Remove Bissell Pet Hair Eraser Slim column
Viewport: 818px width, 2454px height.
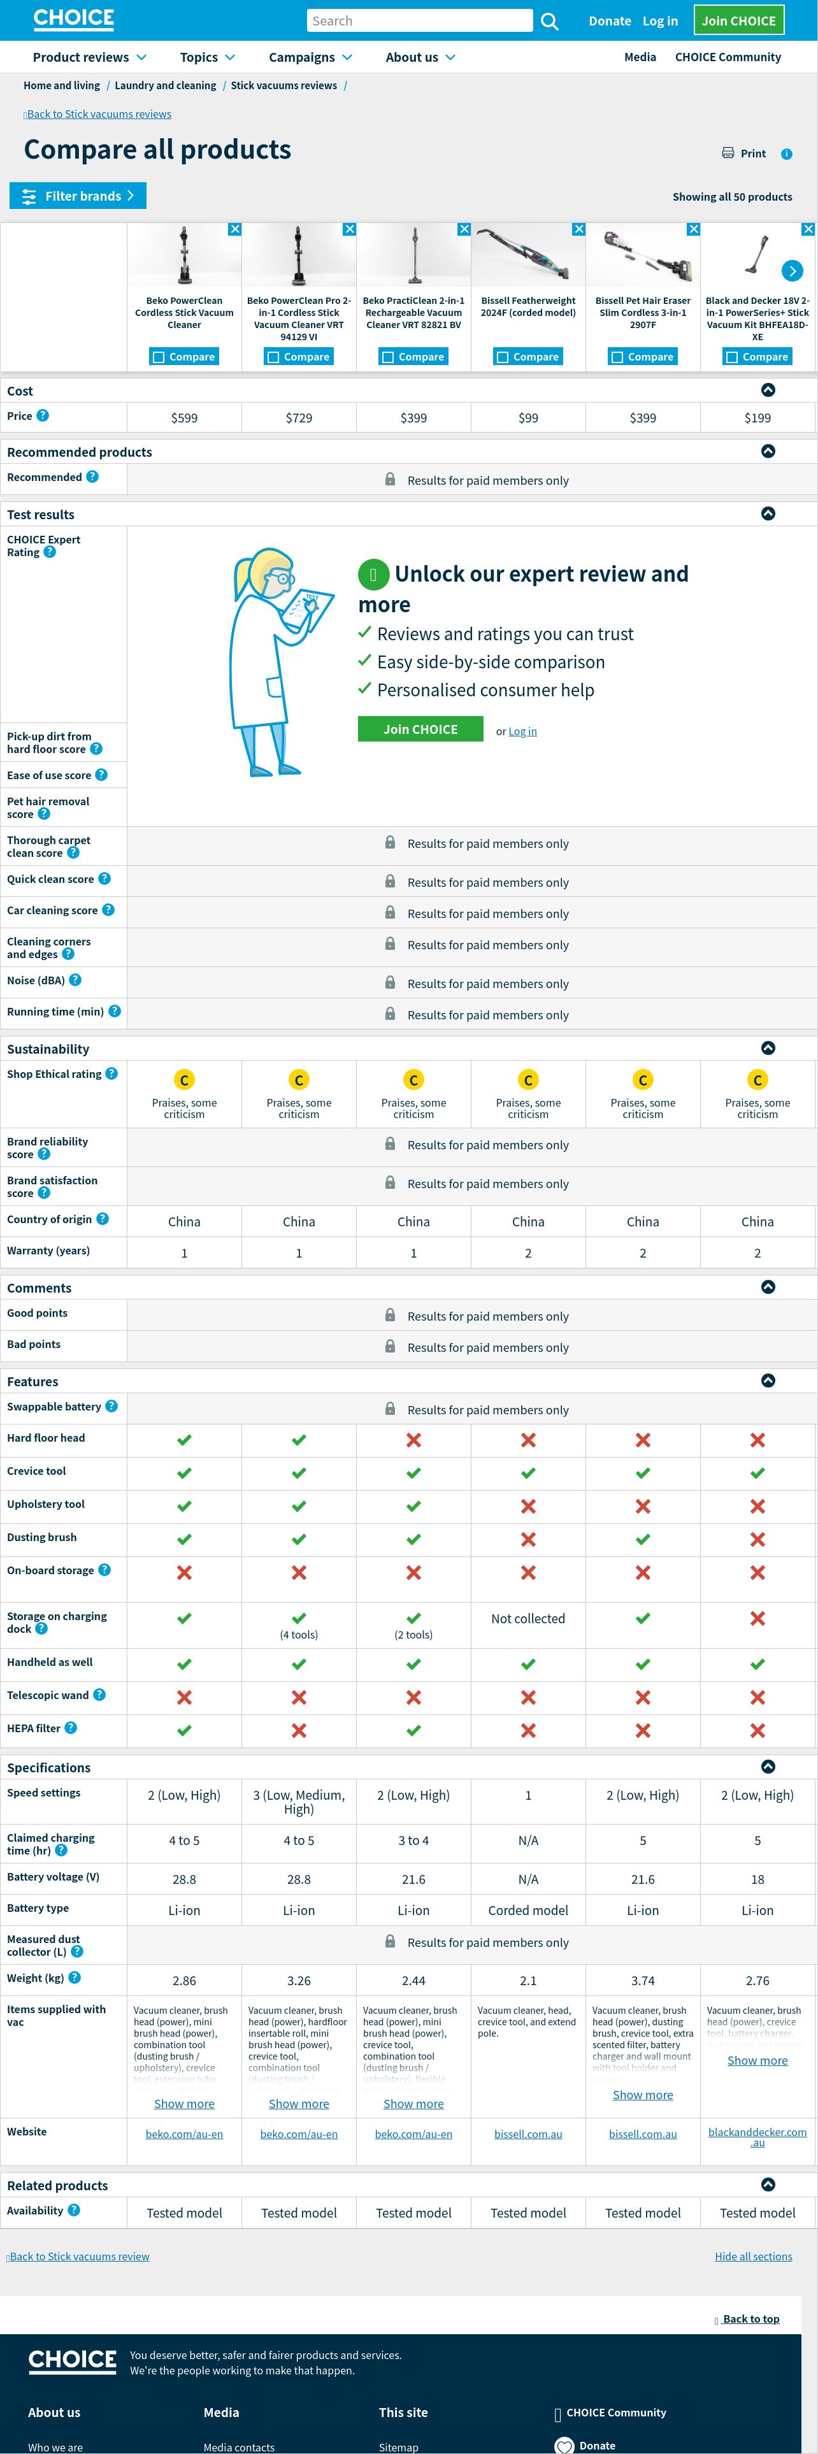(x=693, y=229)
